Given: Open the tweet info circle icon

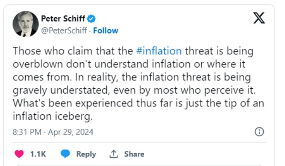Looking at the screenshot, I should click(259, 132).
